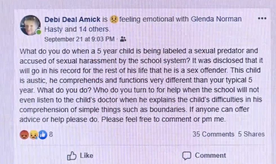Open the 5 Shares list
276x164 pixels.
(251, 135)
